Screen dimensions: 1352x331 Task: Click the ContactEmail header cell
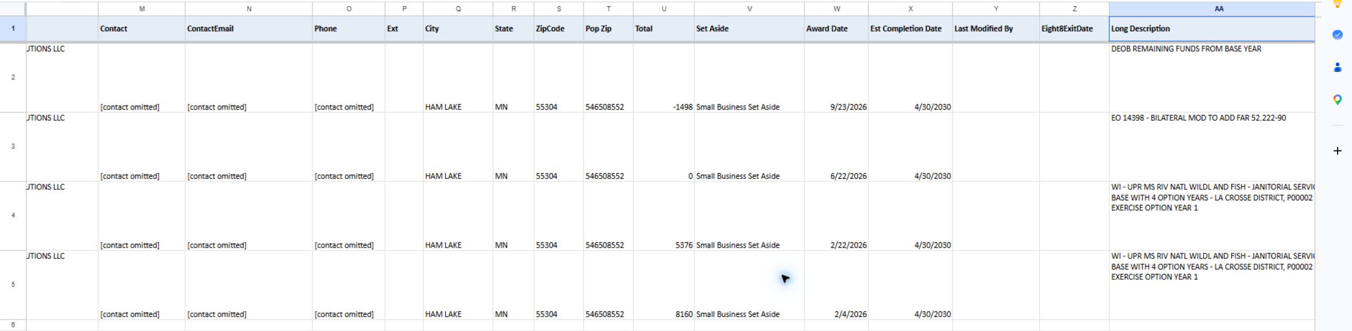click(x=249, y=29)
